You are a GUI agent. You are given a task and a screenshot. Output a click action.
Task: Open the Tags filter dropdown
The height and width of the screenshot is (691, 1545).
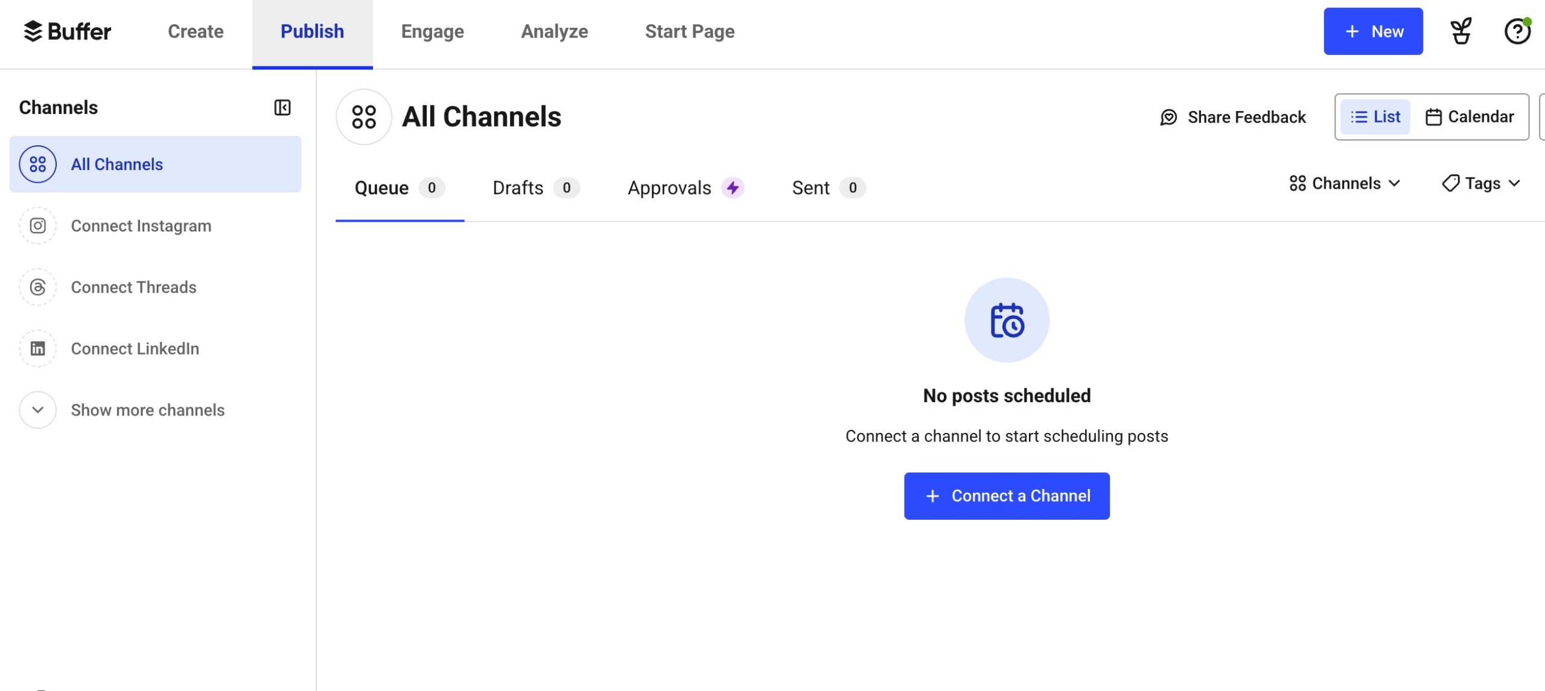tap(1481, 183)
